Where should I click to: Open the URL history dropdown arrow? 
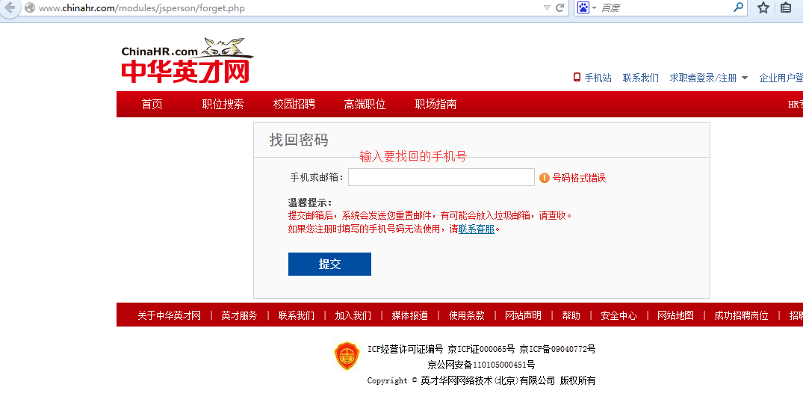click(547, 7)
